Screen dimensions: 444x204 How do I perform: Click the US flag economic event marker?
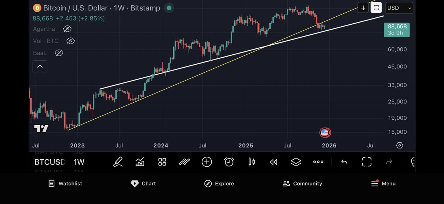pyautogui.click(x=324, y=132)
